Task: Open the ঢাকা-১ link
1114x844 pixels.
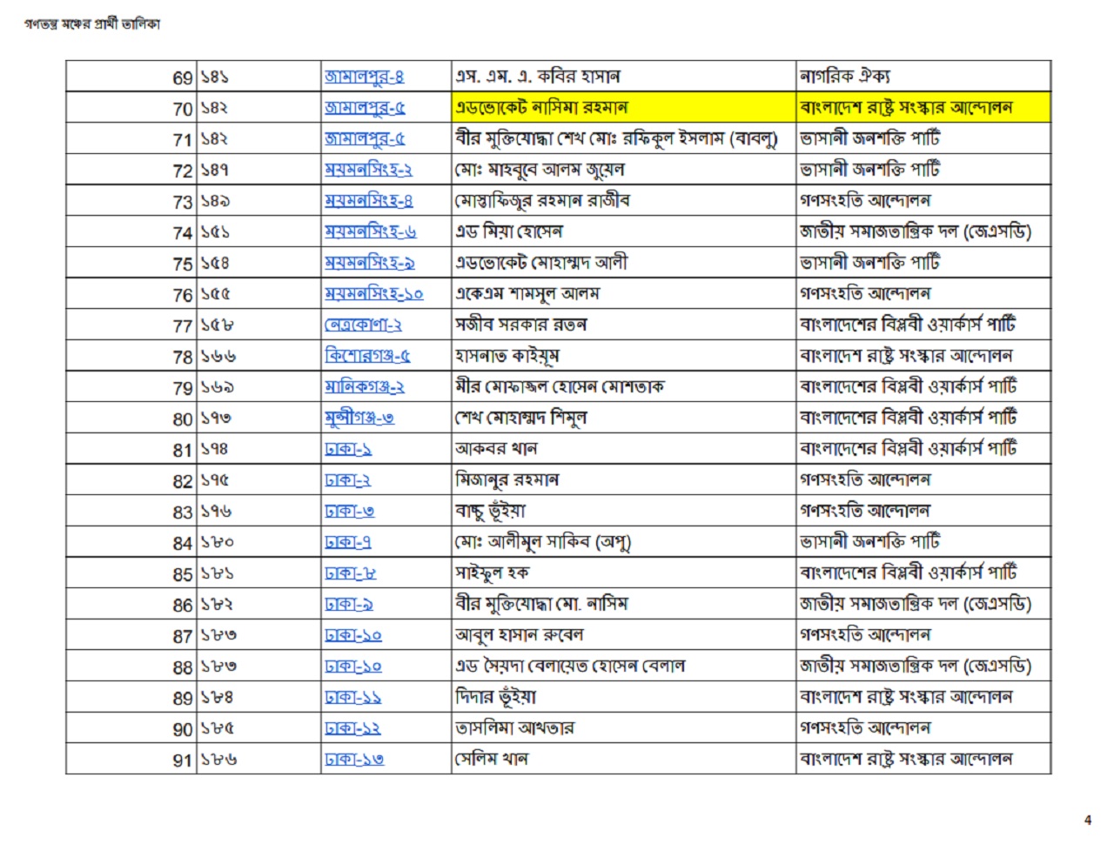Action: (x=348, y=449)
